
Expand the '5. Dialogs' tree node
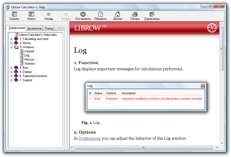click(x=11, y=72)
